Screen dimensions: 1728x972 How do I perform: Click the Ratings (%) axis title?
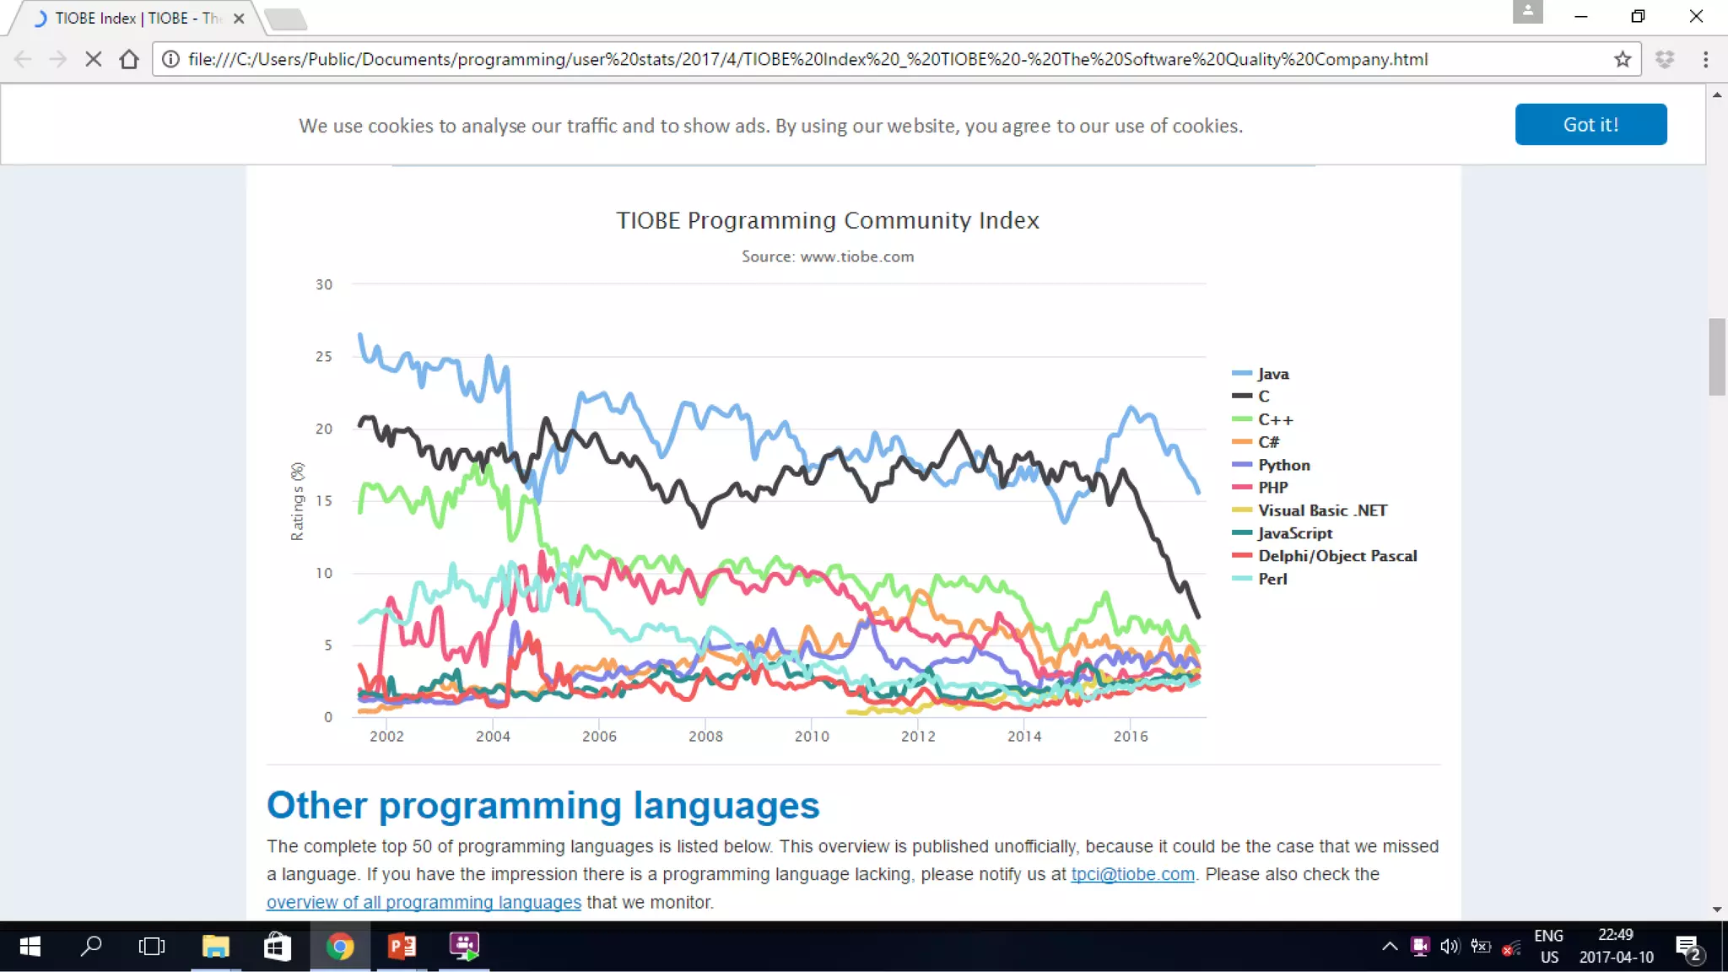(x=297, y=501)
